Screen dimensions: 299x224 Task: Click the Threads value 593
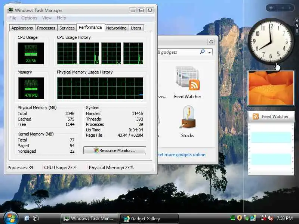[139, 119]
